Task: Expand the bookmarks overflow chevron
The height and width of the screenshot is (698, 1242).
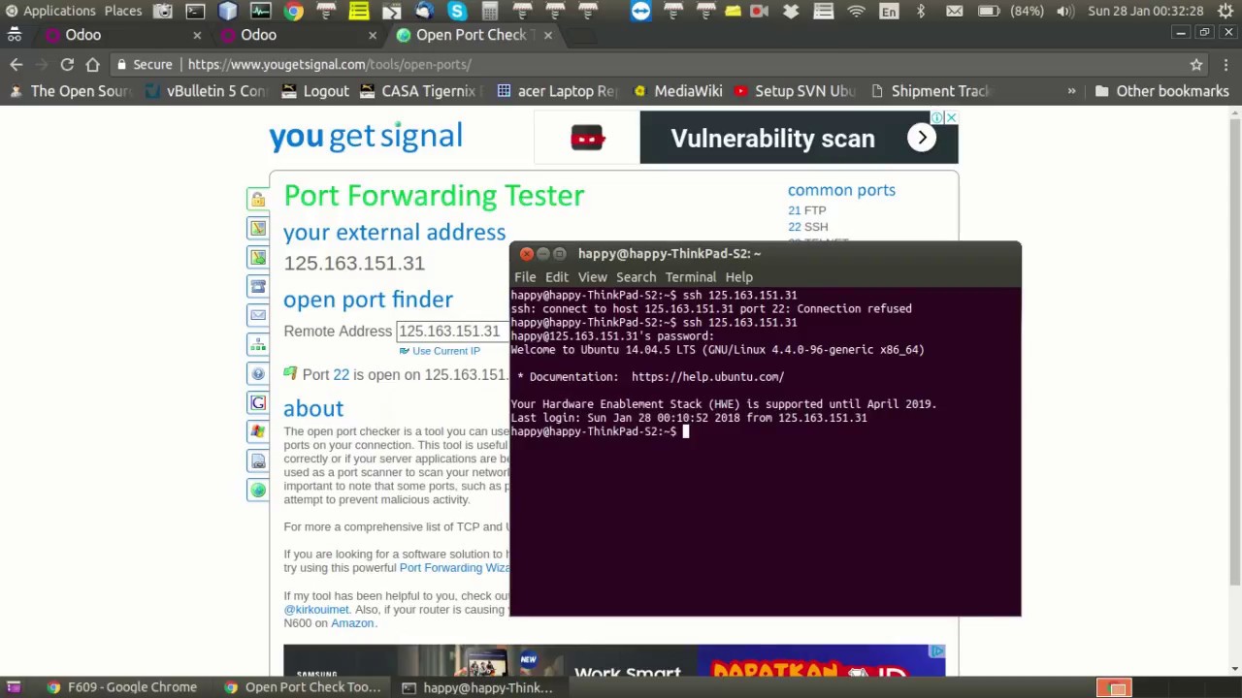Action: 1071,91
